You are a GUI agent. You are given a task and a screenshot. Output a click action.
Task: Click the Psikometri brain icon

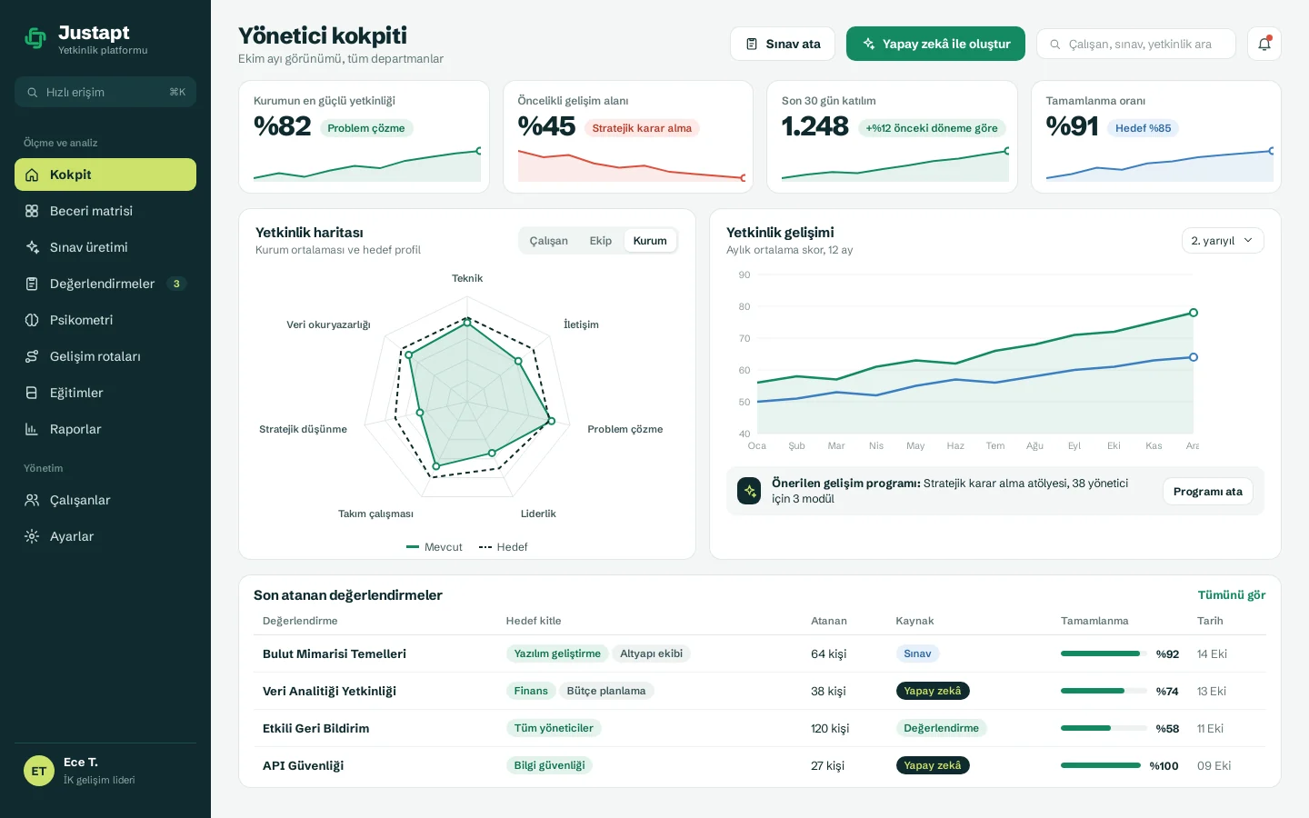tap(32, 320)
